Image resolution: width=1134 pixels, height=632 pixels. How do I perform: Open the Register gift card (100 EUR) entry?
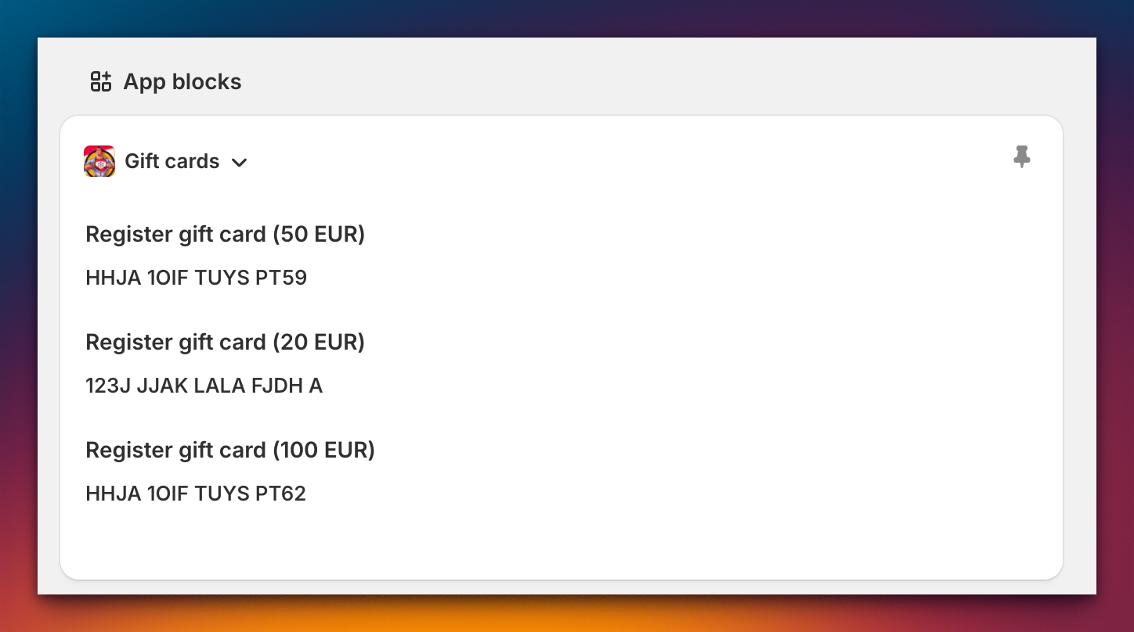(229, 450)
